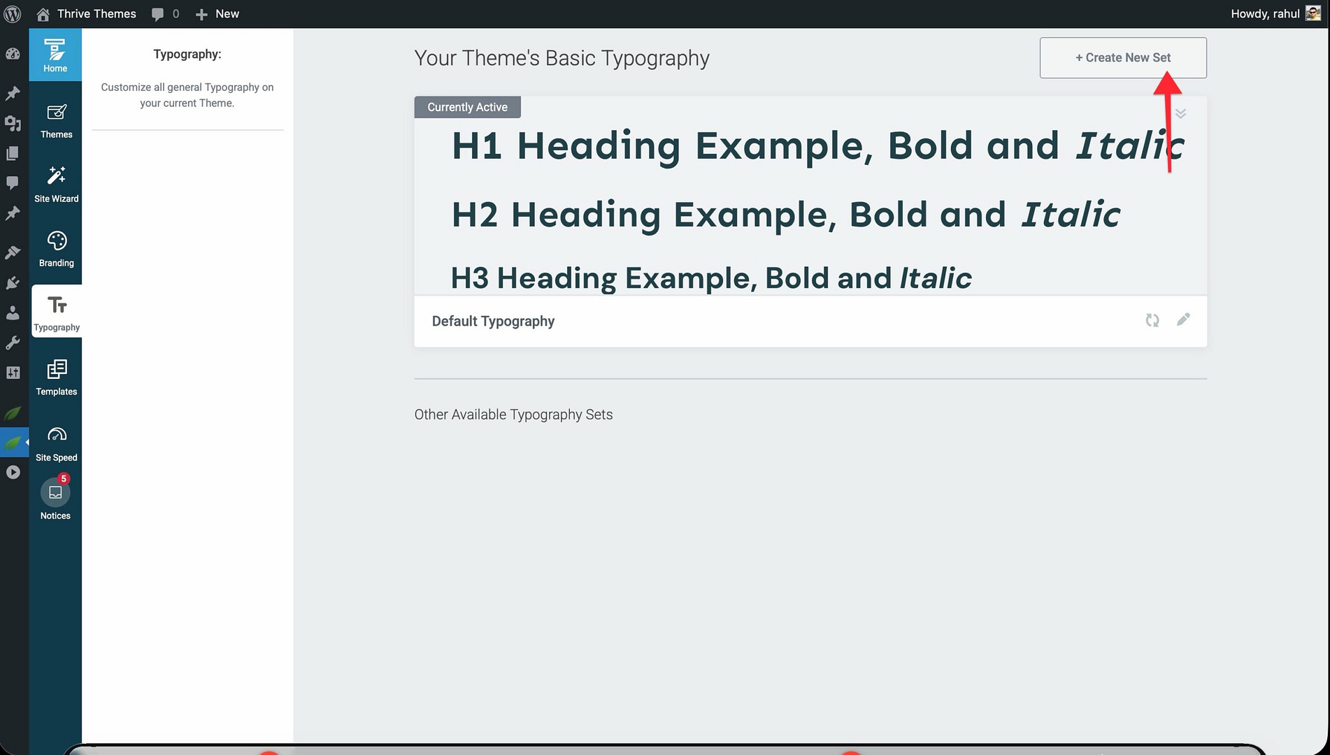1330x755 pixels.
Task: Open the Thrive Home section
Action: tap(55, 55)
